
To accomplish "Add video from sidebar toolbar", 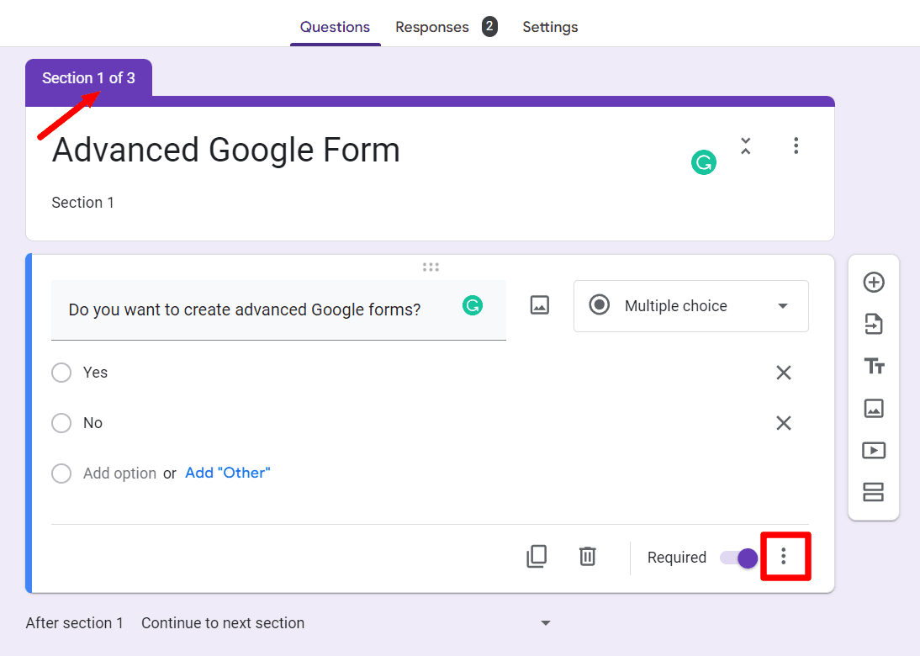I will click(875, 450).
